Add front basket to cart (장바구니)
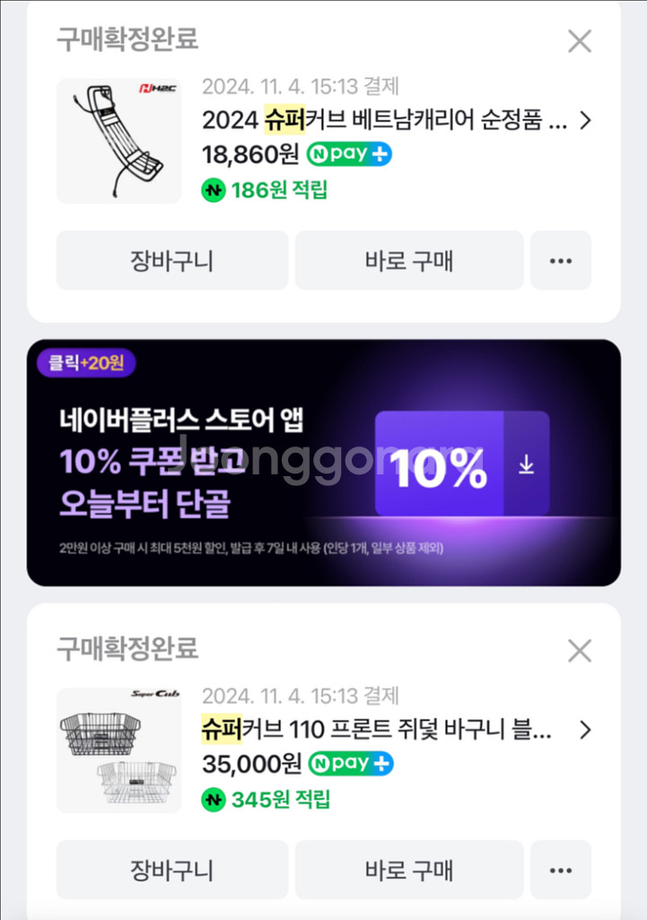The image size is (647, 920). (x=172, y=870)
